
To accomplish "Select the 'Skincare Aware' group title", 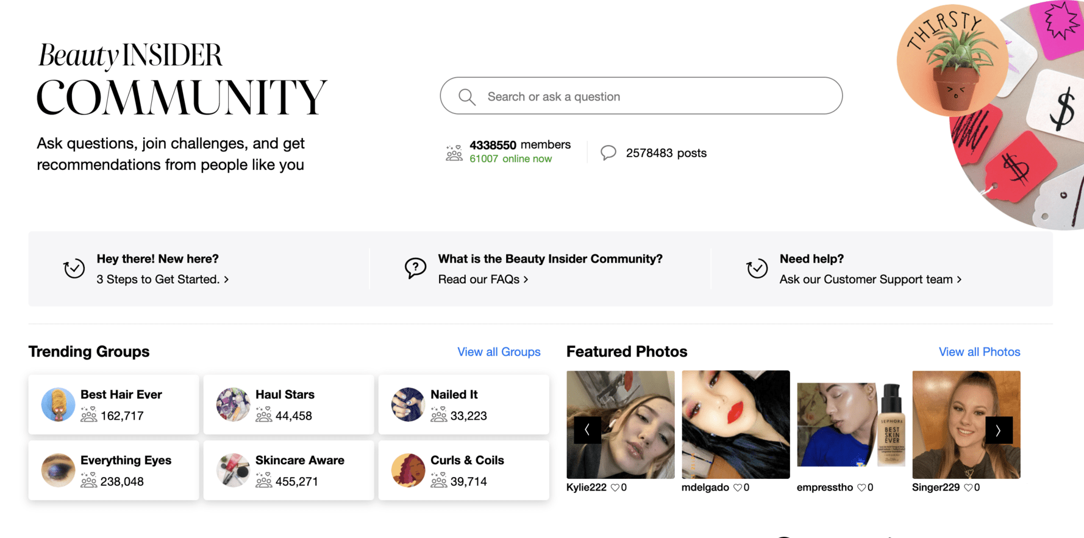I will (x=300, y=460).
